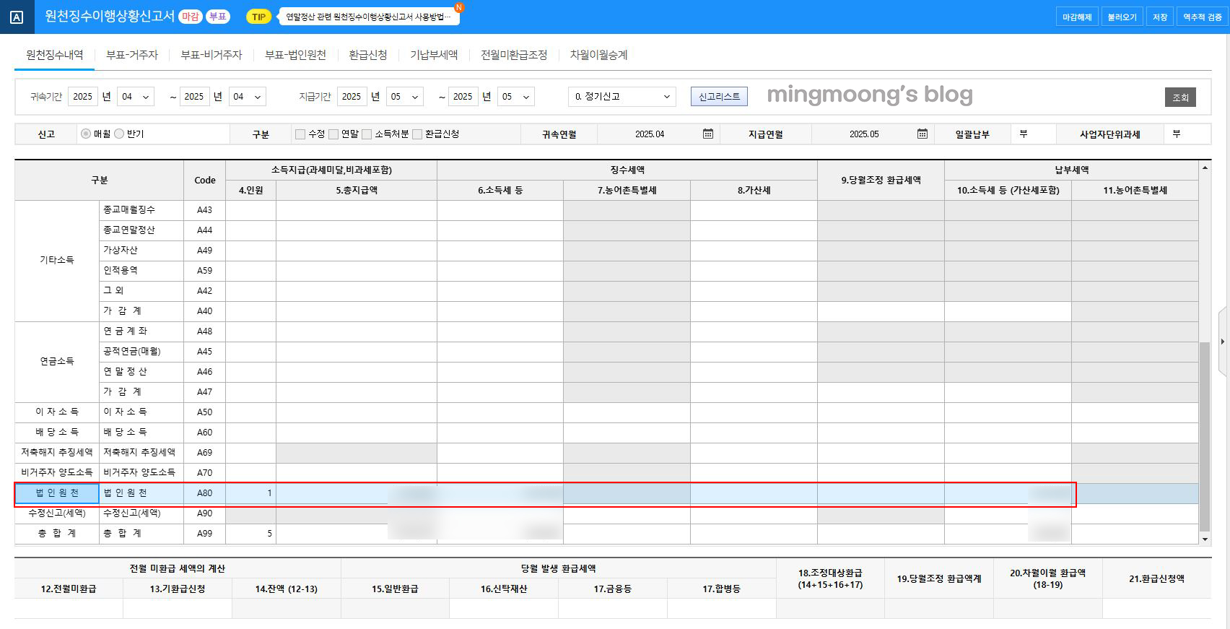
Task: Click the 조회 search button
Action: click(x=1180, y=97)
